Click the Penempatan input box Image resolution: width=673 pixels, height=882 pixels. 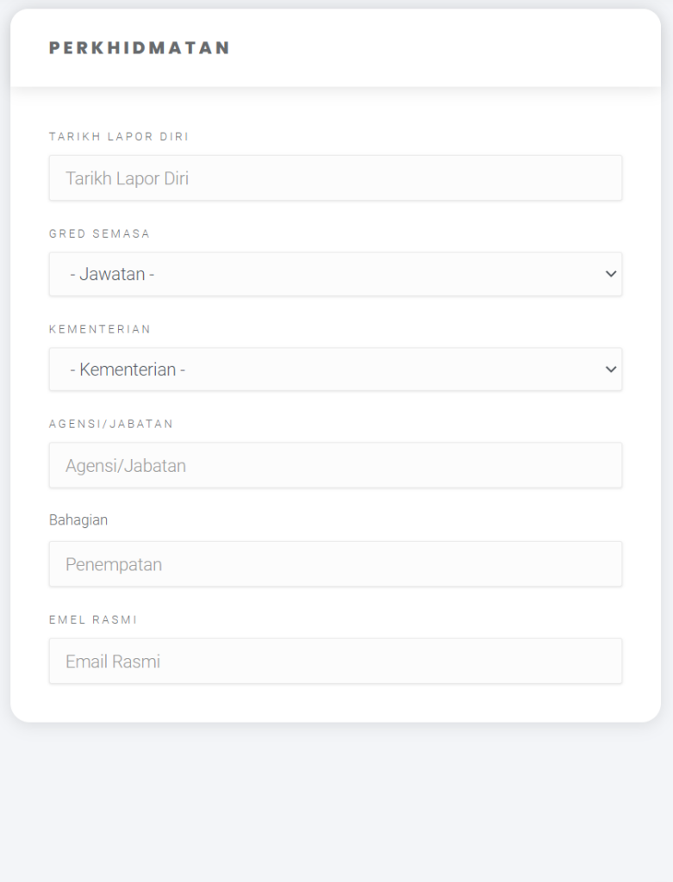335,564
